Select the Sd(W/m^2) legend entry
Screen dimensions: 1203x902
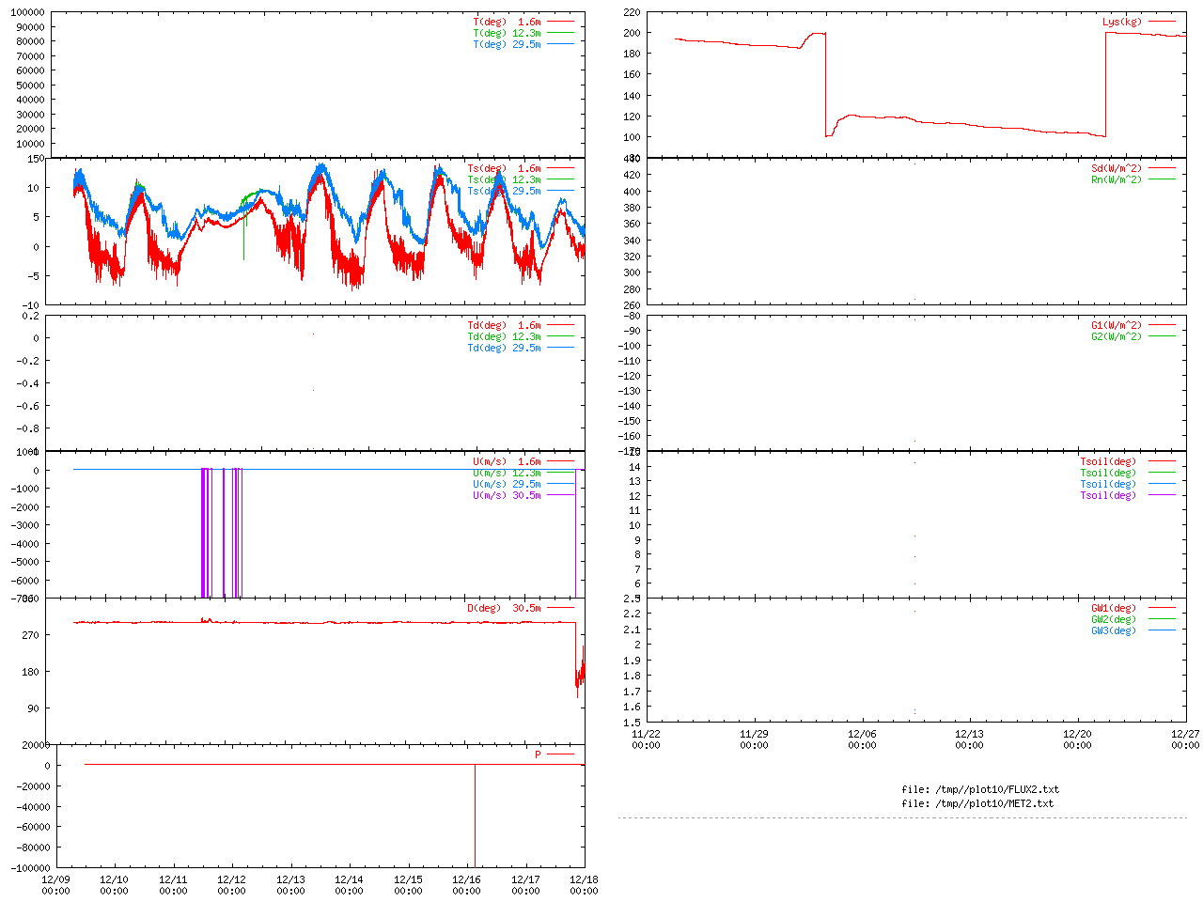pyautogui.click(x=1116, y=168)
